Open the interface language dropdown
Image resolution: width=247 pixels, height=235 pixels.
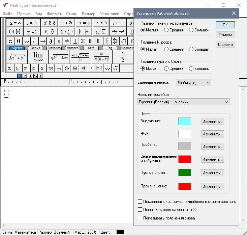(x=183, y=102)
